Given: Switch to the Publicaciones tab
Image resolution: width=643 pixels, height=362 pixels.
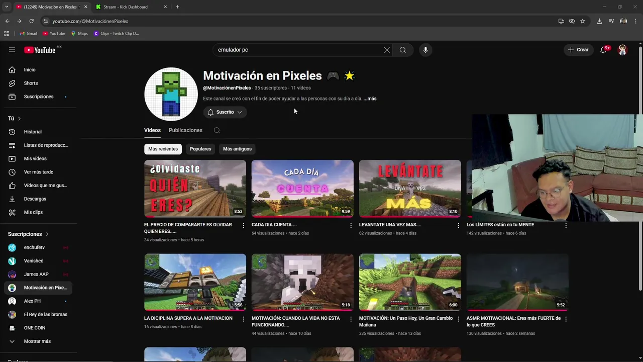Looking at the screenshot, I should 185,130.
